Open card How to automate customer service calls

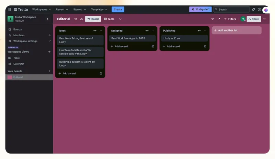[x=80, y=52]
